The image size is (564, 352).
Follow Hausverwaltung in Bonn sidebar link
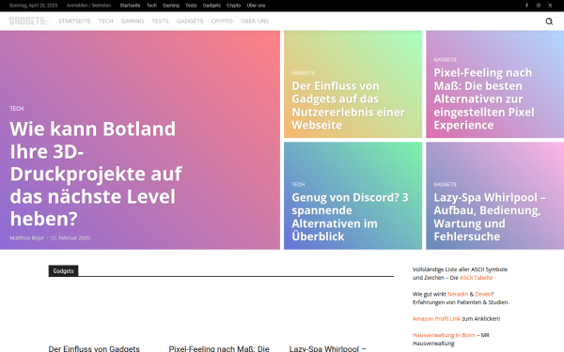pyautogui.click(x=444, y=335)
